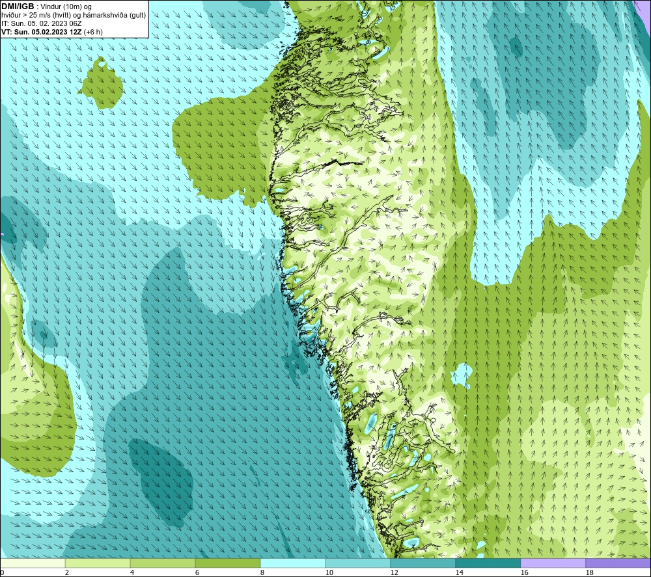Select the teal 12–14 m/s scale swatch
Image resolution: width=651 pixels, height=577 pixels.
coord(422,563)
